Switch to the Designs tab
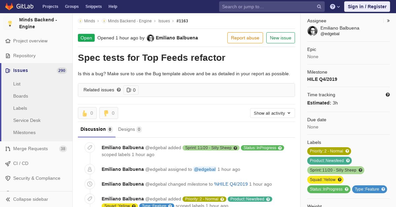 (130, 129)
